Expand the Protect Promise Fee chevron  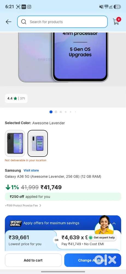tap(40, 206)
